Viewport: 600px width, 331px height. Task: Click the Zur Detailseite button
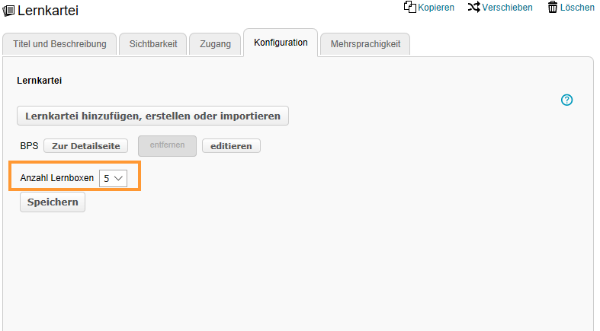click(x=85, y=145)
